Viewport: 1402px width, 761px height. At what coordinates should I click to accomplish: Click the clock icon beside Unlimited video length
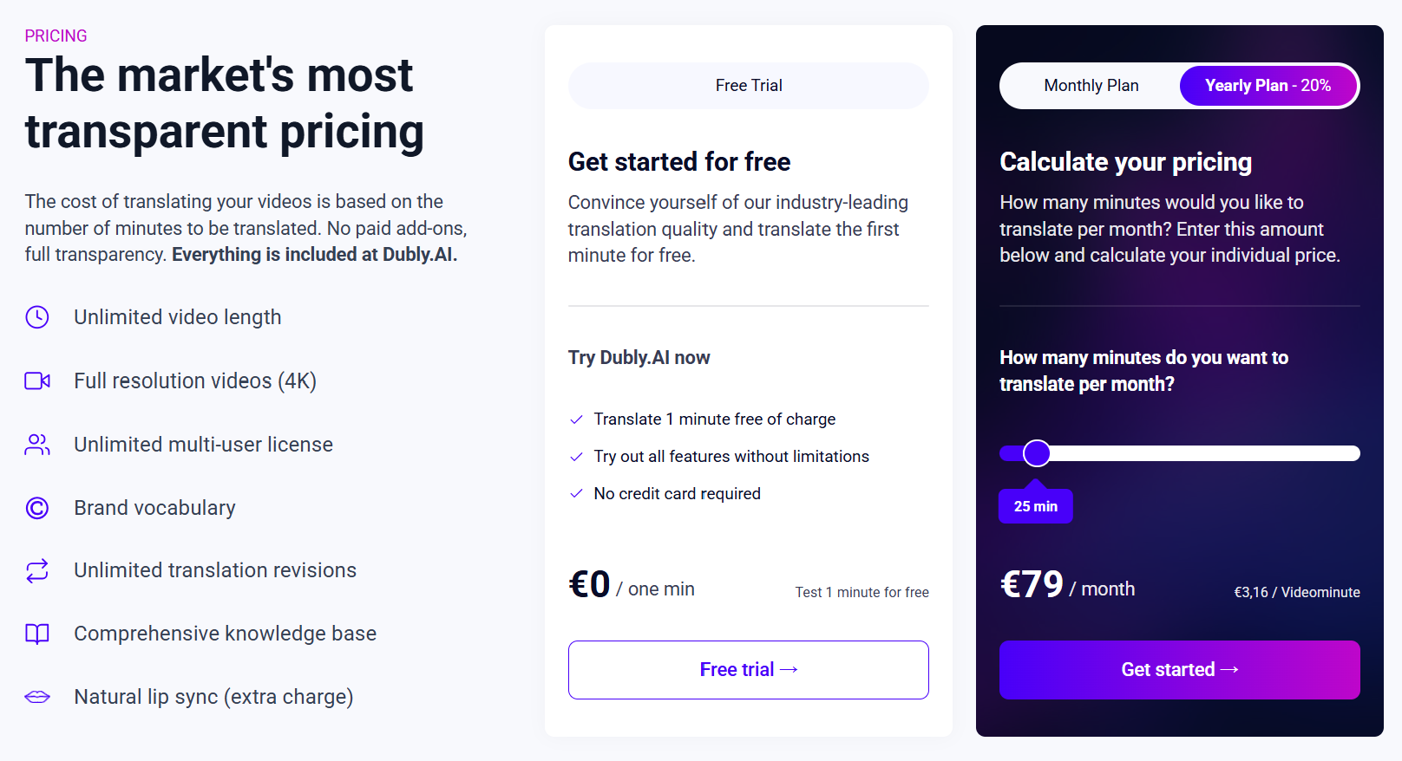tap(37, 317)
